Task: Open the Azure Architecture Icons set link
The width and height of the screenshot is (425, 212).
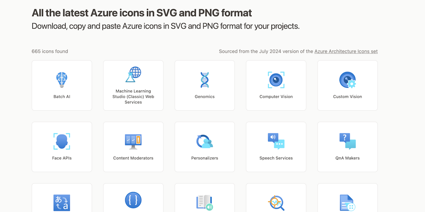Action: pyautogui.click(x=346, y=51)
